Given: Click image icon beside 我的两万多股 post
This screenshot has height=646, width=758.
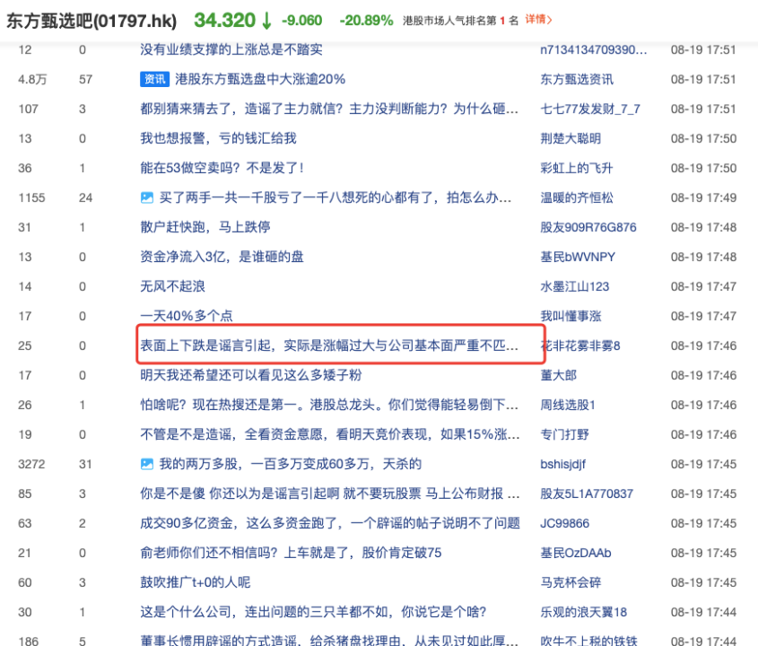Looking at the screenshot, I should (x=147, y=464).
